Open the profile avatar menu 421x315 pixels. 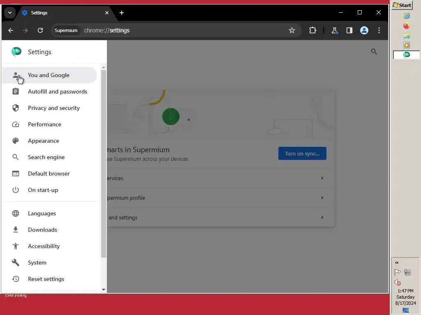click(364, 30)
